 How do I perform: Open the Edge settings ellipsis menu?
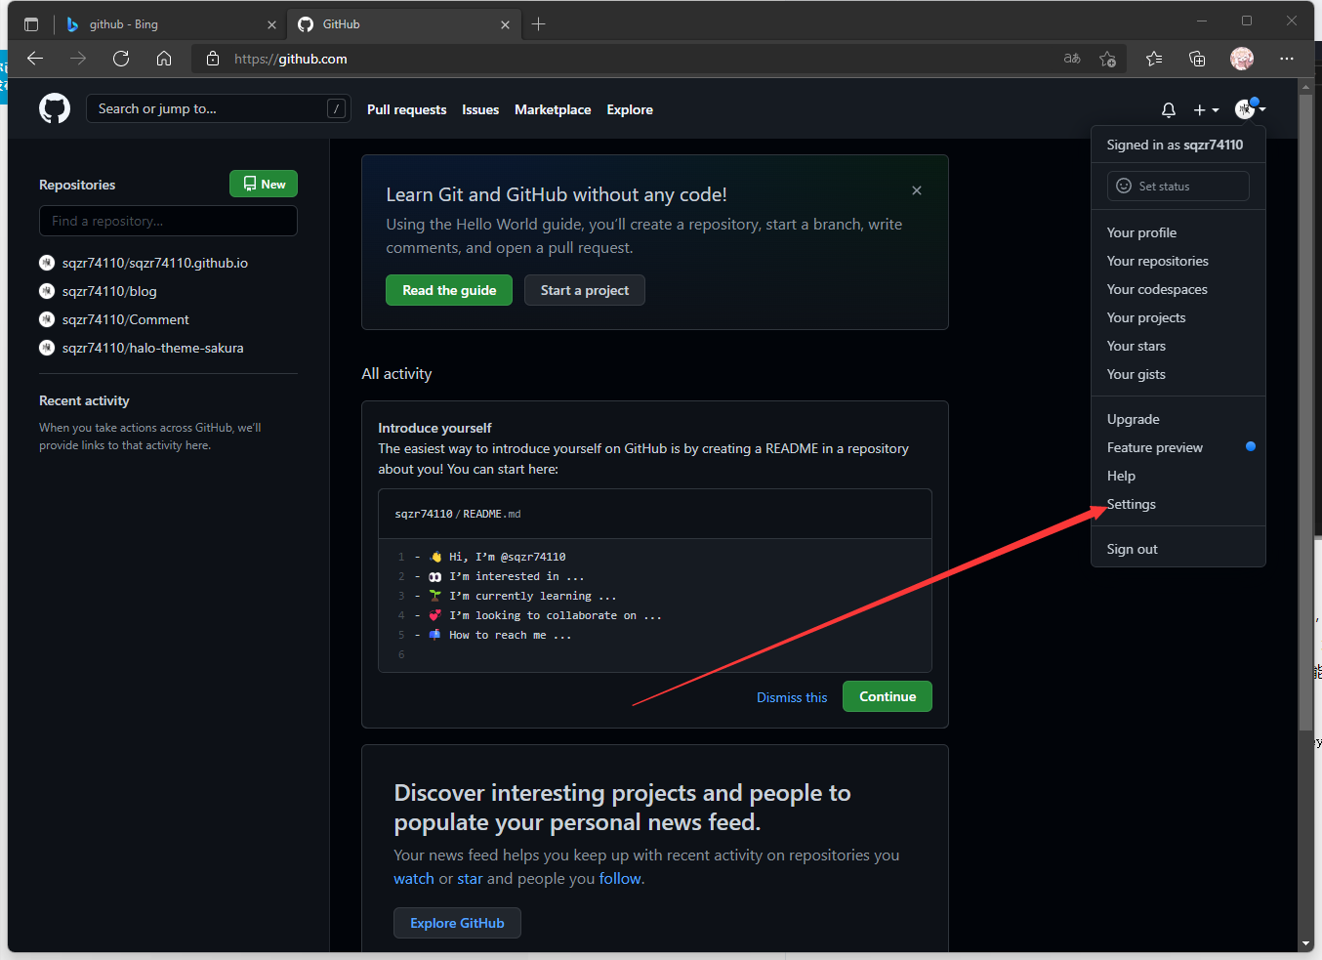point(1287,59)
